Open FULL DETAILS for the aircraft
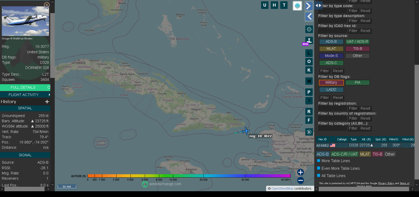The image size is (419, 197). tap(25, 87)
